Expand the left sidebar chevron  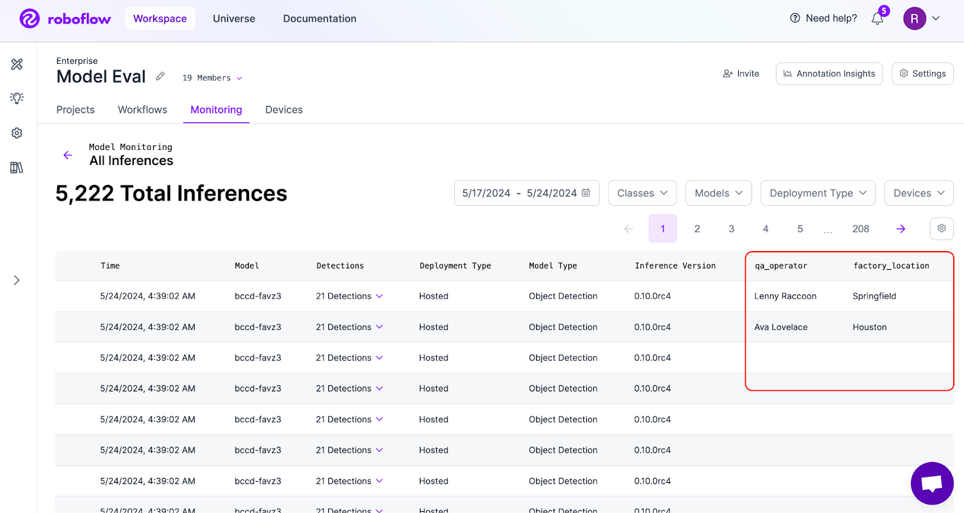(17, 280)
